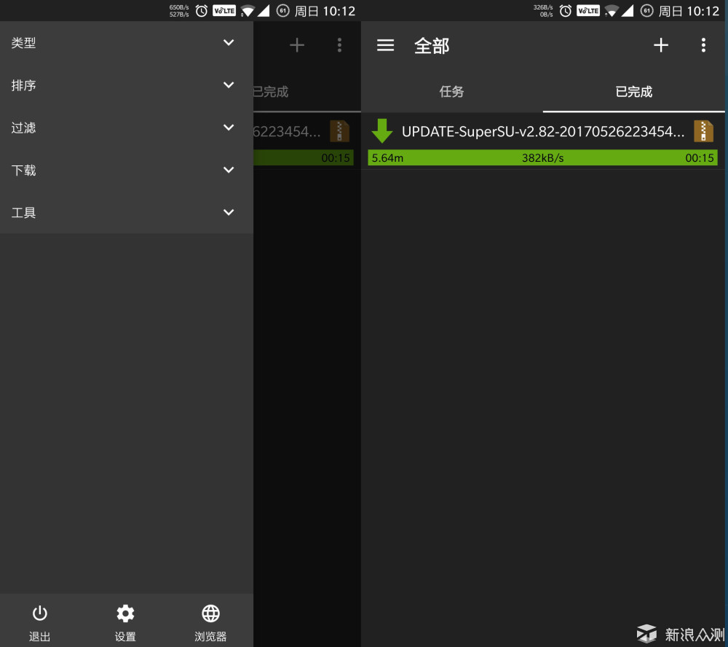Image resolution: width=728 pixels, height=647 pixels.
Task: Tap the power icon to 退出
Action: click(40, 613)
